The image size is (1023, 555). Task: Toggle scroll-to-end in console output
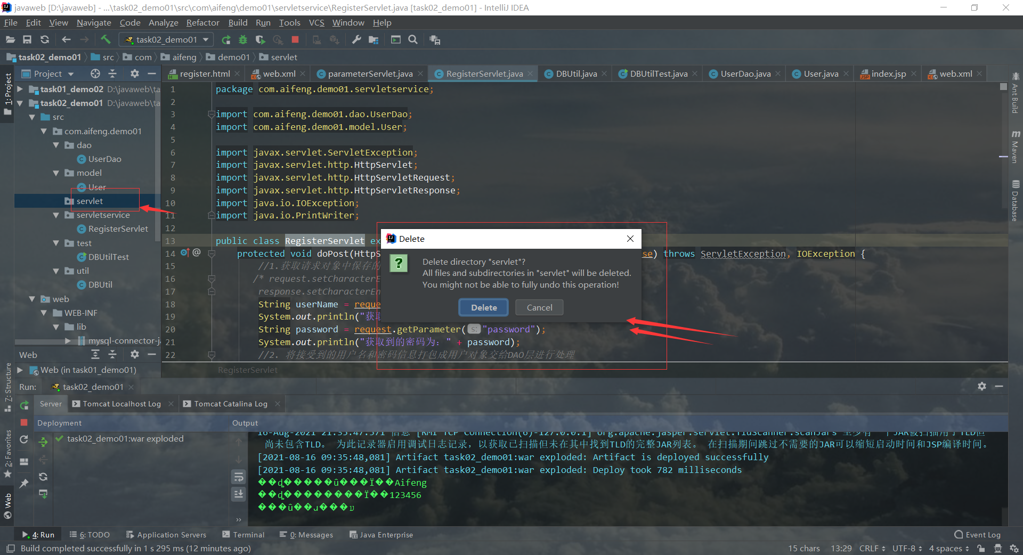pos(238,494)
